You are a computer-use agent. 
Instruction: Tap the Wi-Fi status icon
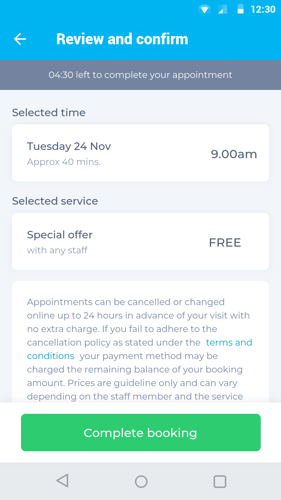click(x=205, y=9)
